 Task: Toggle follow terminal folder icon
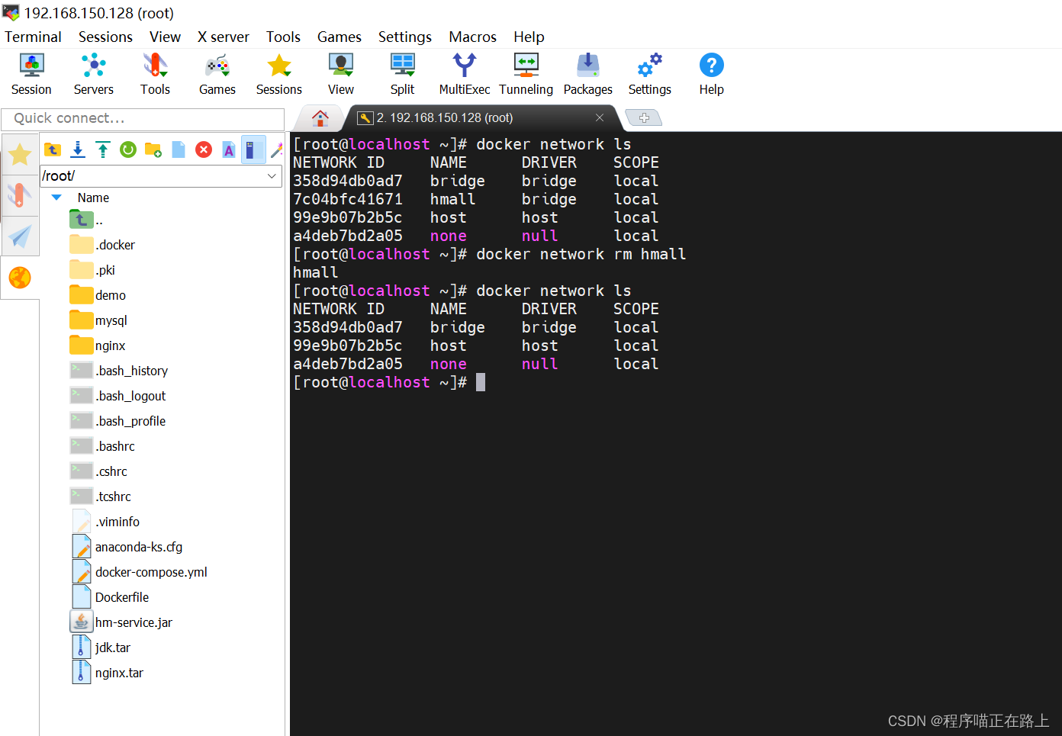click(253, 149)
